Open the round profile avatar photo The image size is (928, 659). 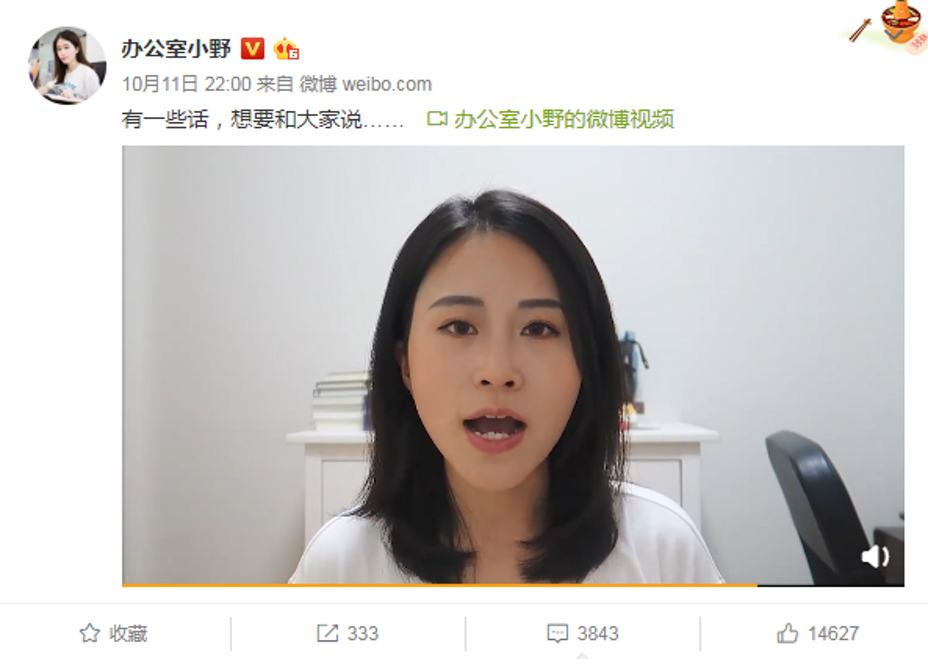[67, 65]
